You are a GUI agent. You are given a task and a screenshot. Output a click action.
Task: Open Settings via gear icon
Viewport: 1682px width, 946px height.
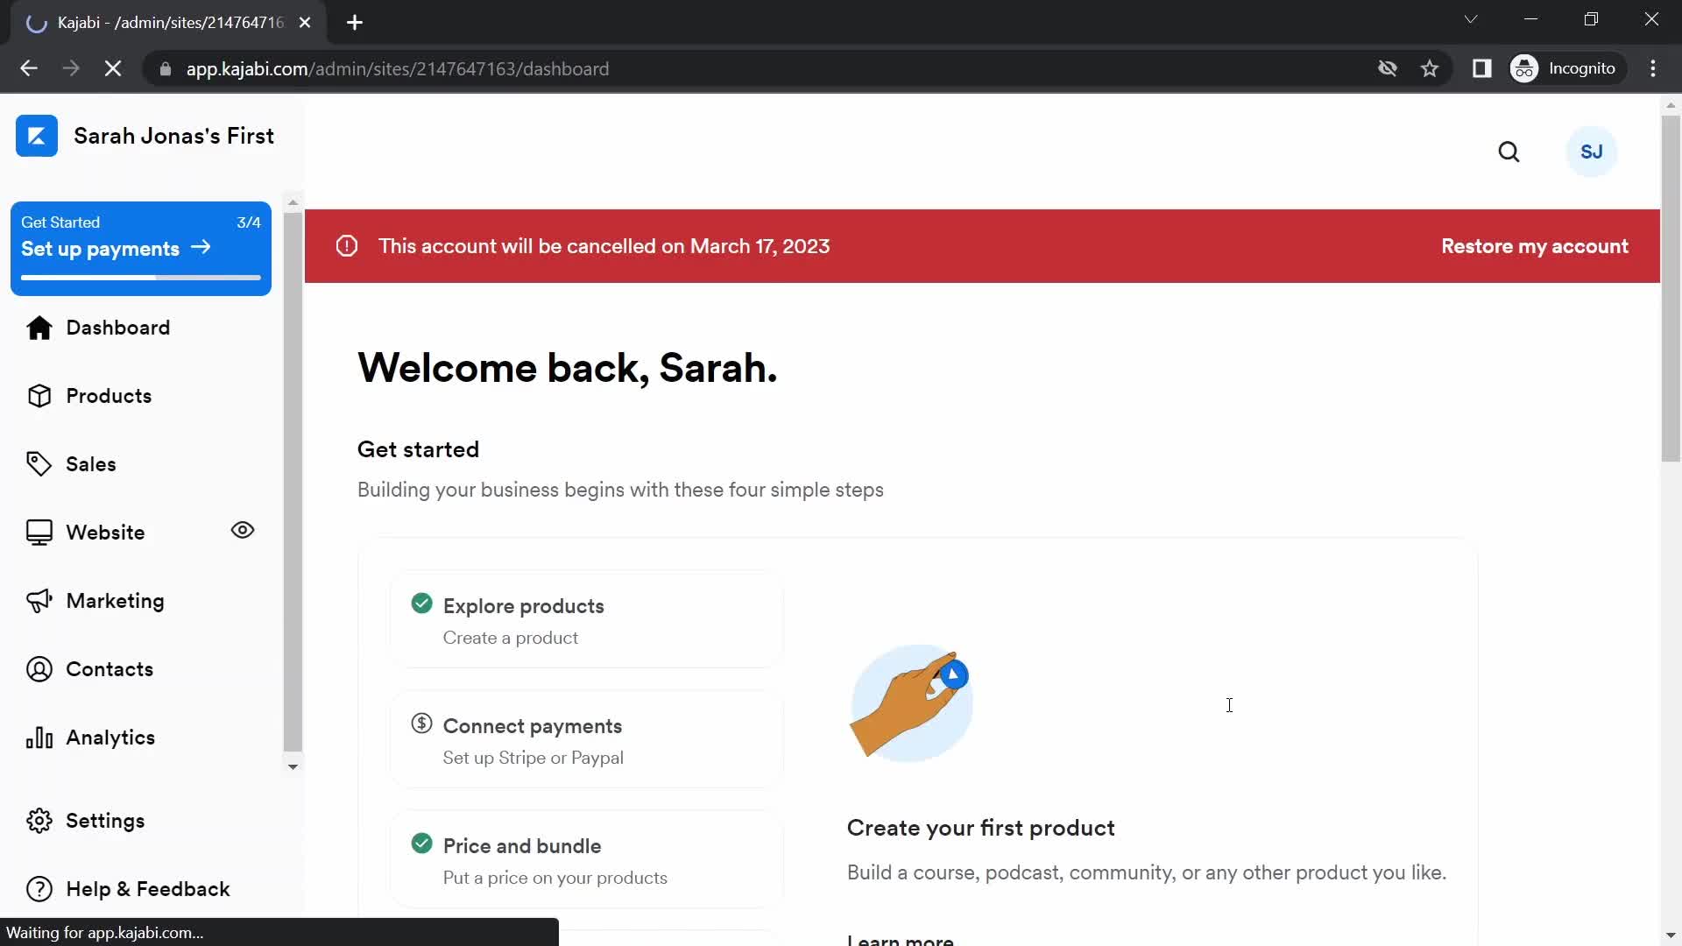pos(39,820)
